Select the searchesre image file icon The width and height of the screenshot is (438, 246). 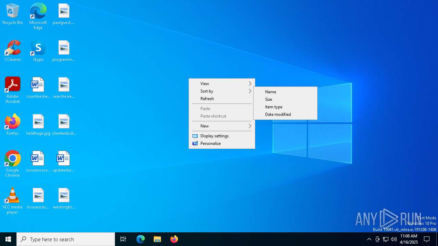[x=64, y=88]
